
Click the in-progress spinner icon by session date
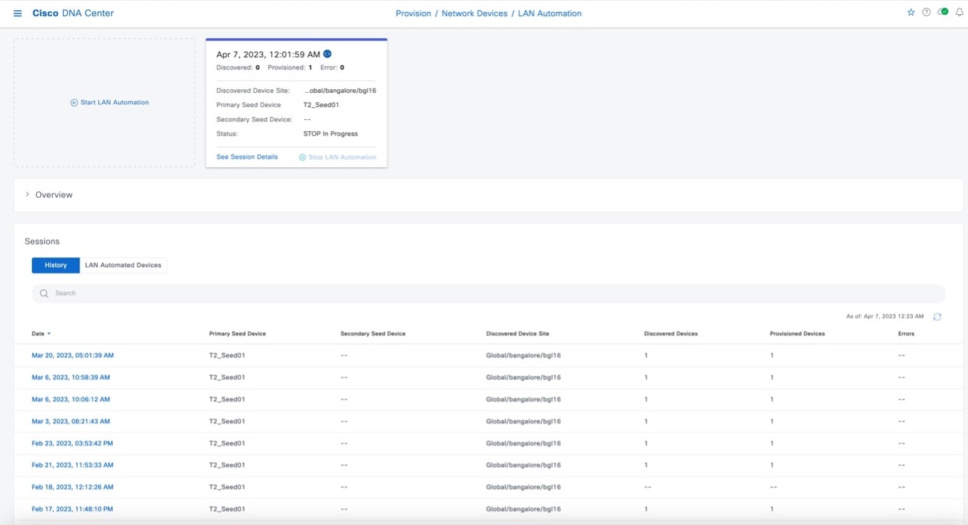tap(327, 54)
